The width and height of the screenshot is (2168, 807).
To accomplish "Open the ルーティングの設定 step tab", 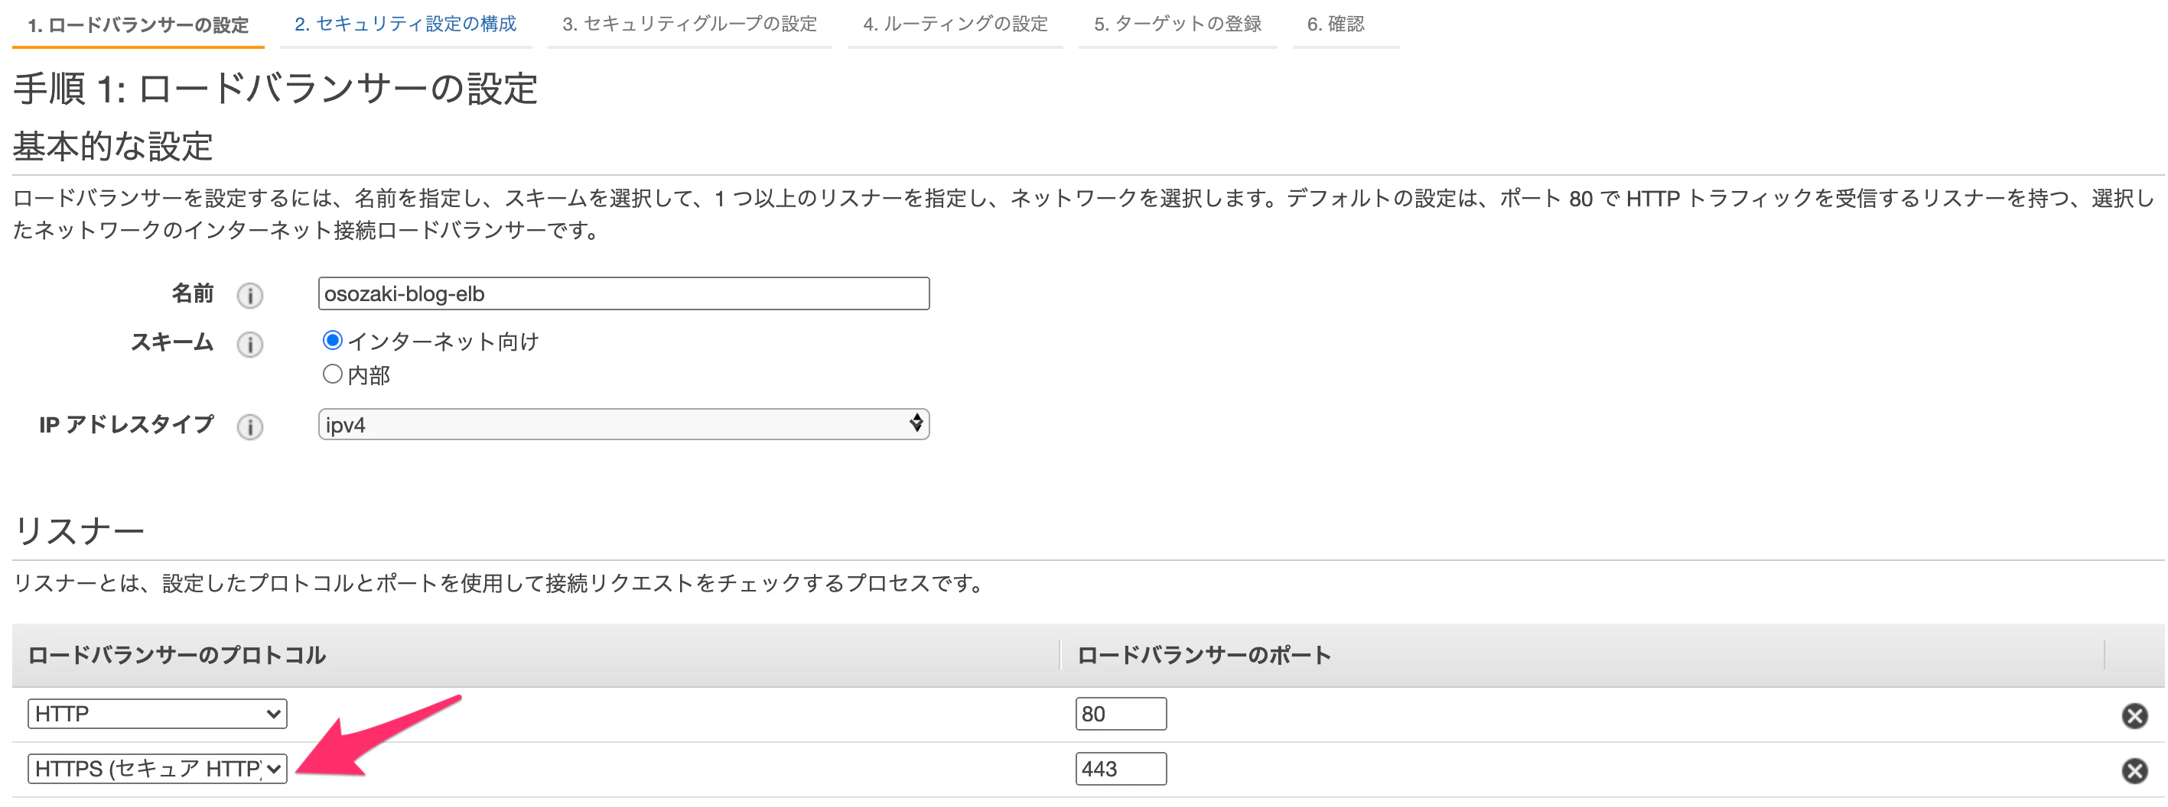I will pyautogui.click(x=955, y=25).
